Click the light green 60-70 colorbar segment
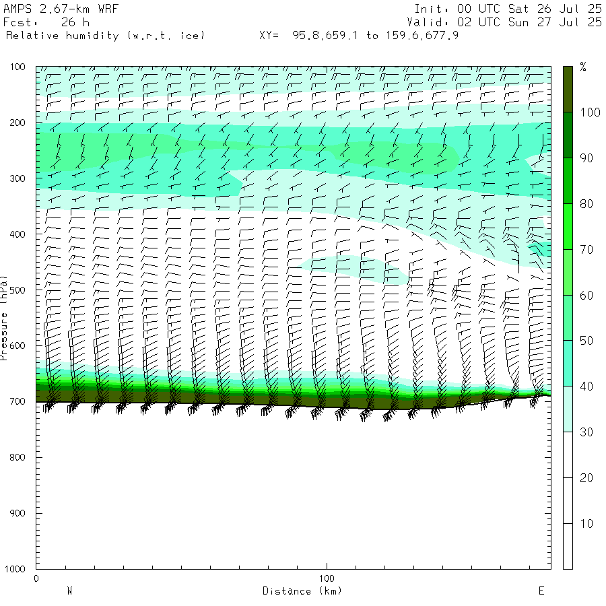Screen dimensions: 606x606 click(x=568, y=272)
